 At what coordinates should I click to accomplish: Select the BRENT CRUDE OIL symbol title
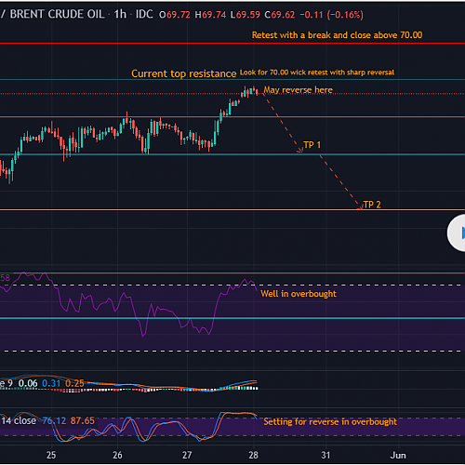click(57, 14)
